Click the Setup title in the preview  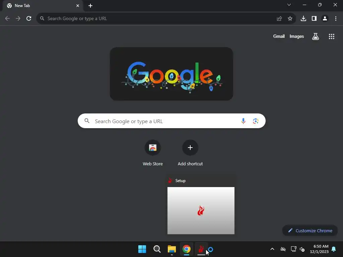[x=180, y=181]
